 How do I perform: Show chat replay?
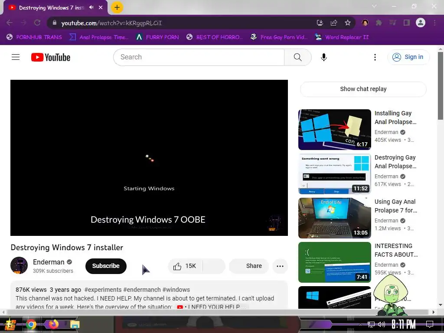coord(363,89)
